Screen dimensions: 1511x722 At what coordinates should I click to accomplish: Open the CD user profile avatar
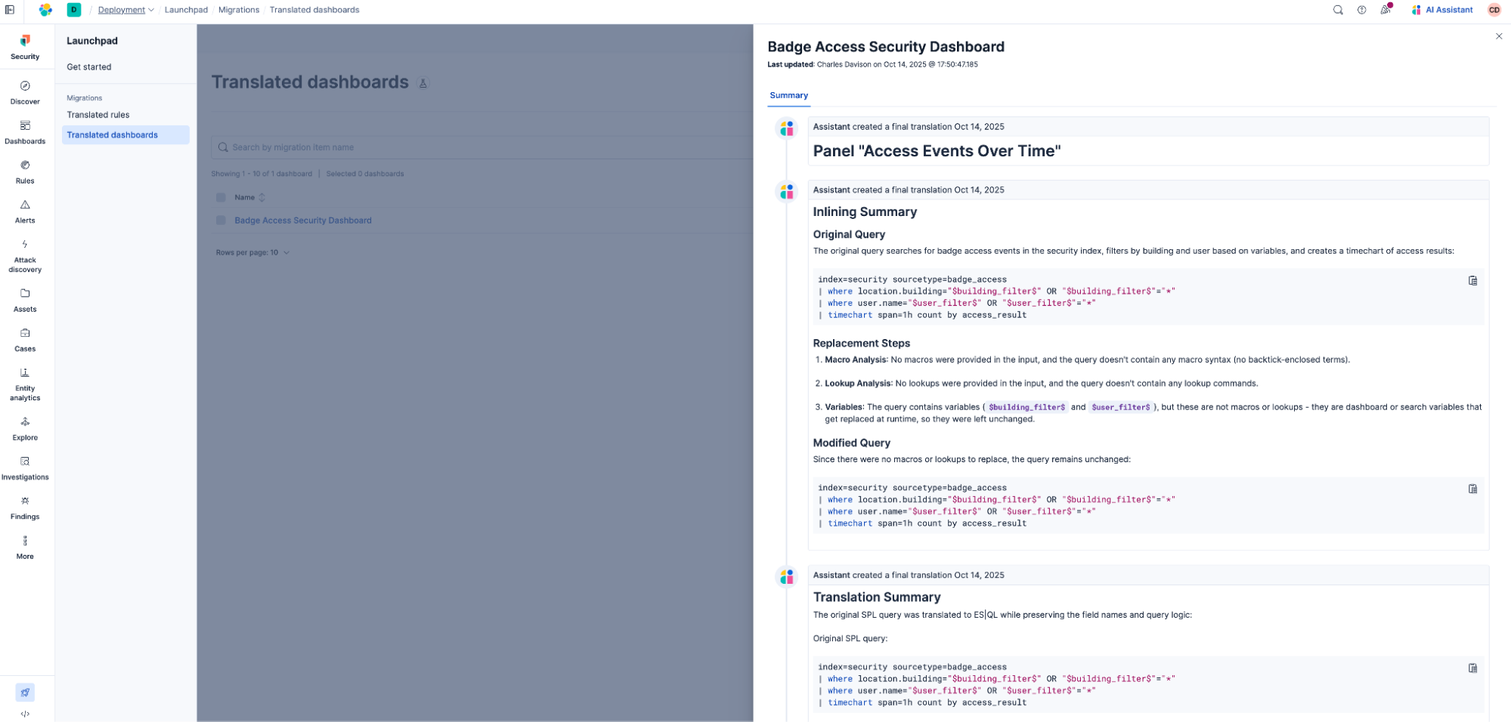coord(1494,10)
